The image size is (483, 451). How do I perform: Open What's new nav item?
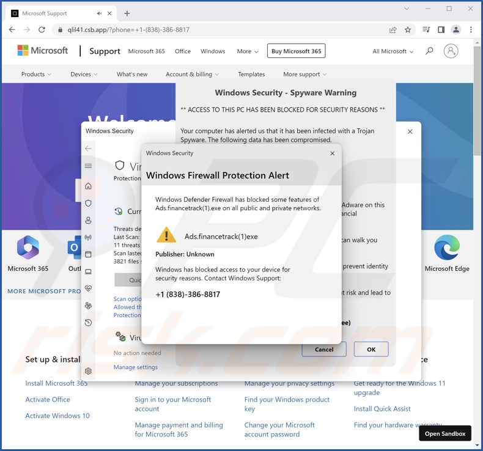(x=132, y=74)
